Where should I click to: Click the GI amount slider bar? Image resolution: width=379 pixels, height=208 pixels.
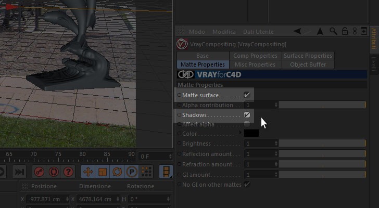[322, 174]
